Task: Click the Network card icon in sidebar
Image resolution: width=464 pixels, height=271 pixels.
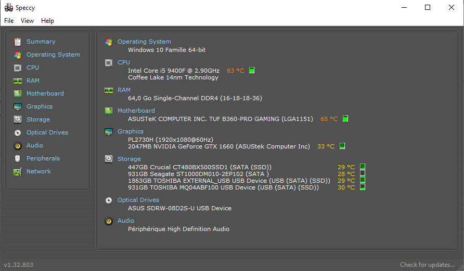Action: 18,172
